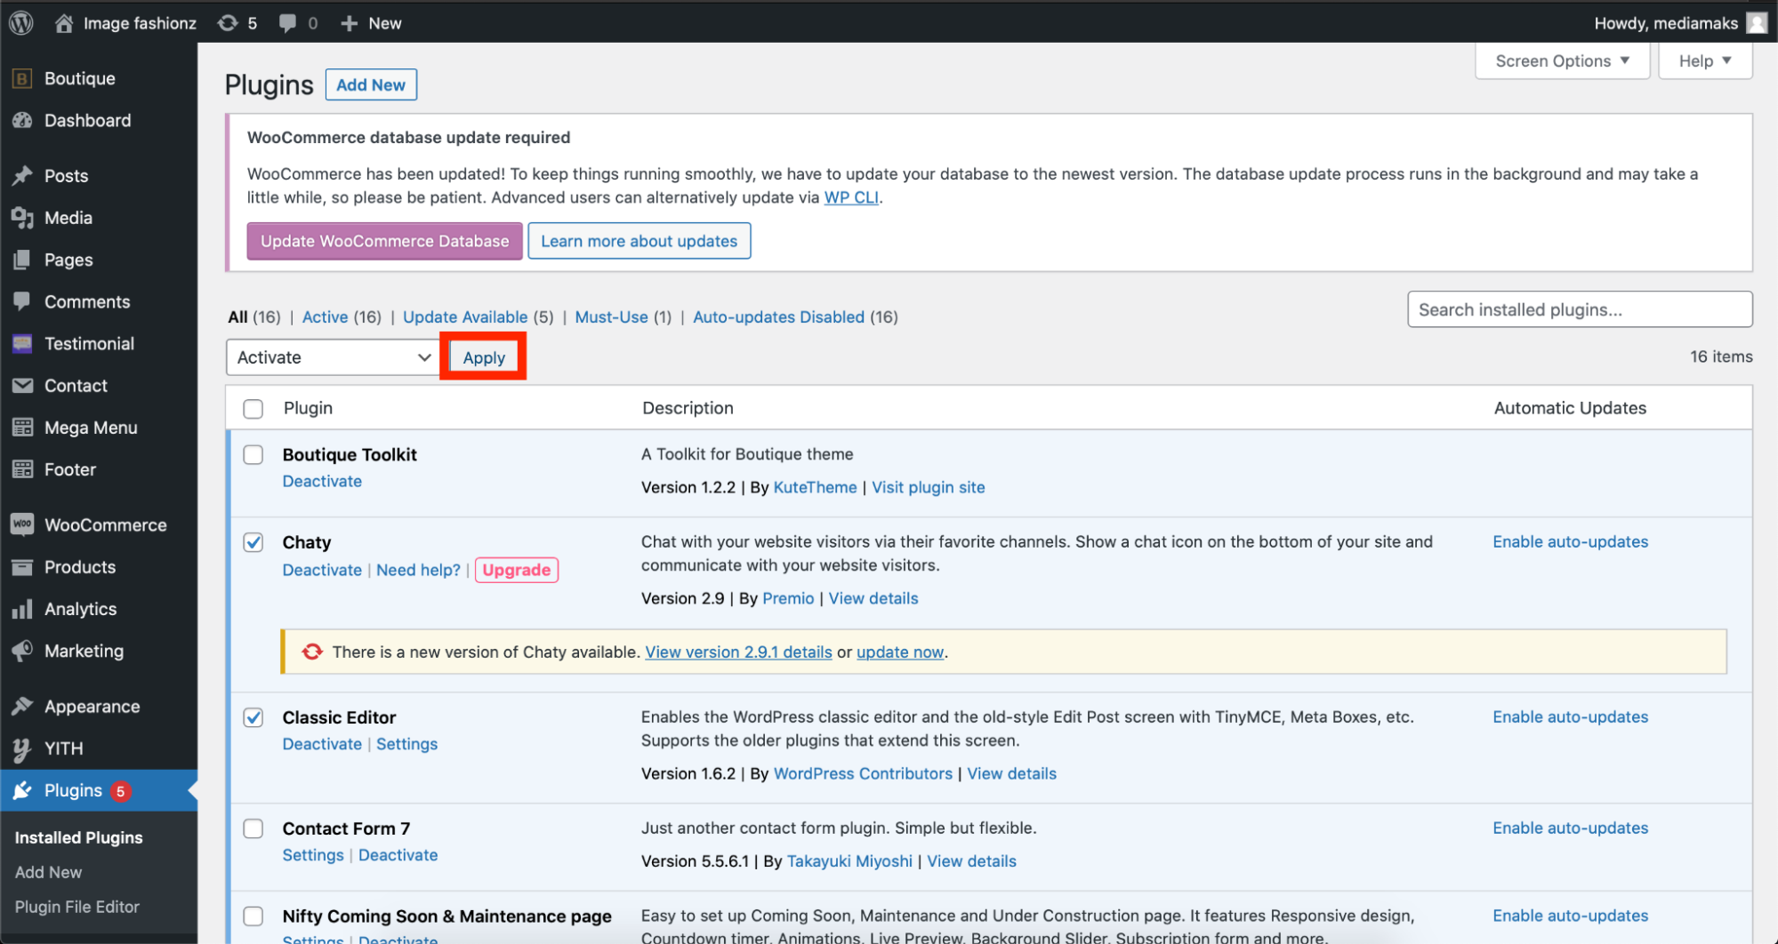
Task: Open the updates icon in admin bar
Action: pyautogui.click(x=229, y=23)
